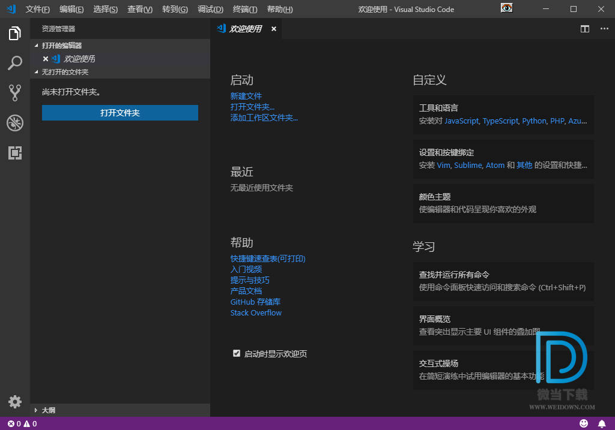Open the 查找并运行所有命令 card
615x430 pixels.
503,282
